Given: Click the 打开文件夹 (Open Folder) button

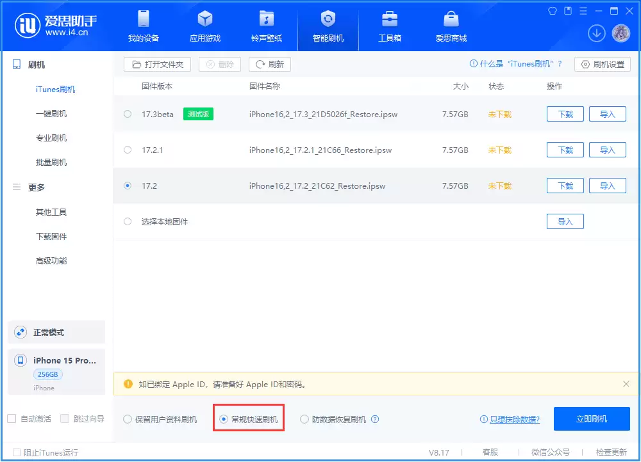Looking at the screenshot, I should point(158,64).
